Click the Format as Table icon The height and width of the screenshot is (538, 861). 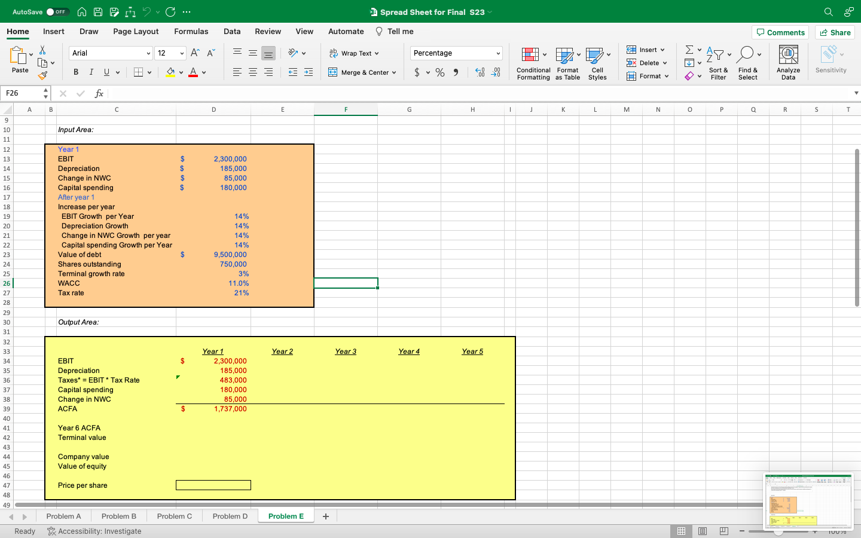[x=567, y=63]
